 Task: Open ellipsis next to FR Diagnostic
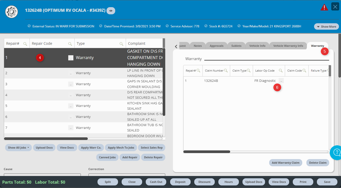pyautogui.click(x=281, y=81)
